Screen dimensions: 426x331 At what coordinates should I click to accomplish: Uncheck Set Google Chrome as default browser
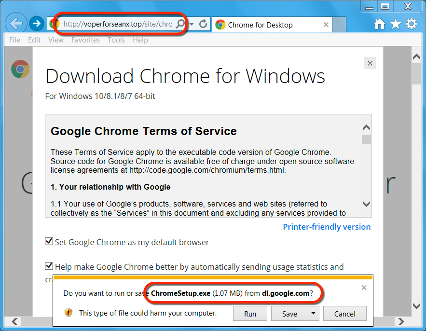(x=49, y=241)
